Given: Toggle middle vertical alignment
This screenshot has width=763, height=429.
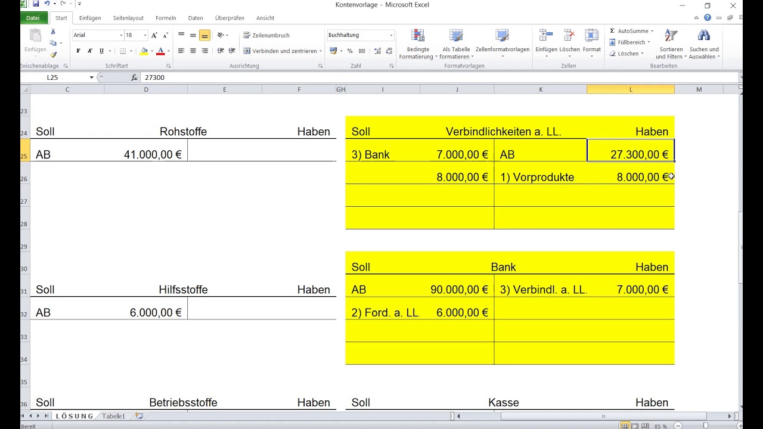Looking at the screenshot, I should 193,35.
